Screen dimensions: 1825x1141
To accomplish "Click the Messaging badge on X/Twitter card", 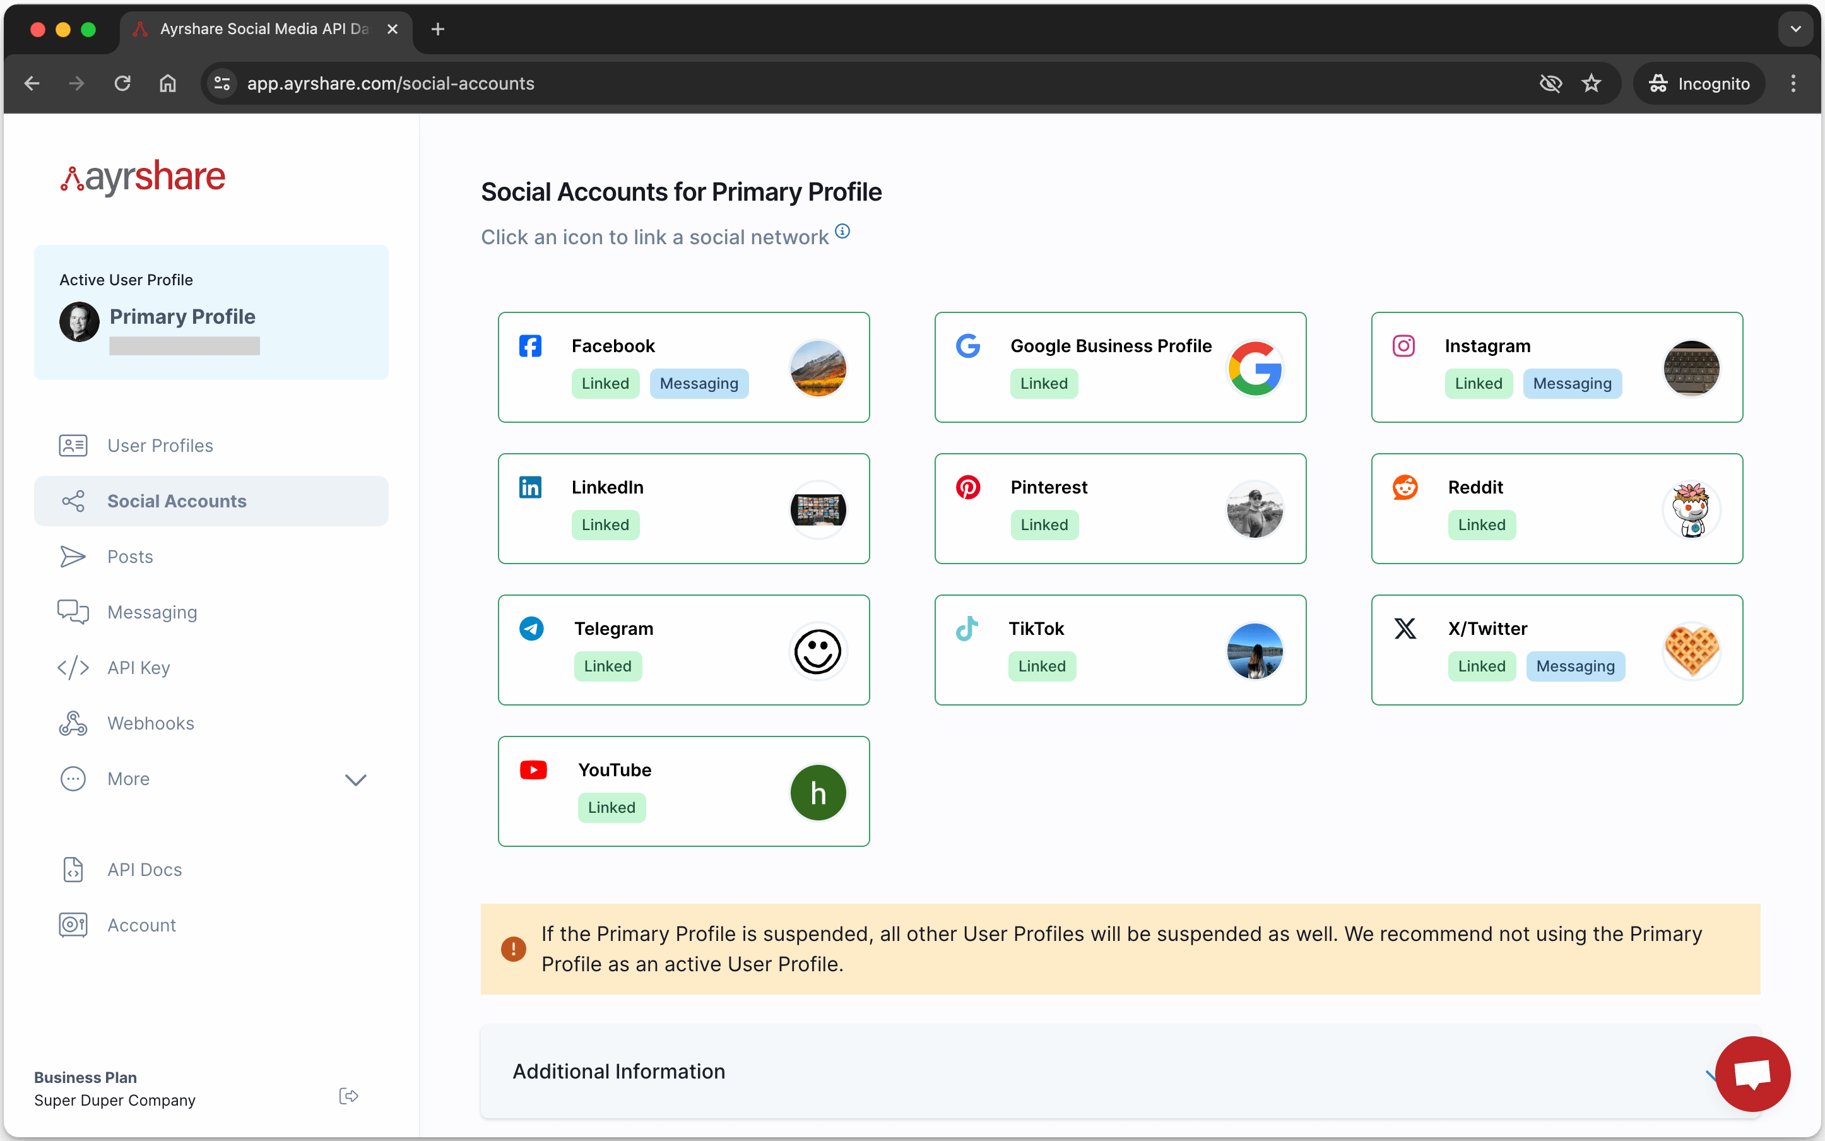I will (1575, 666).
